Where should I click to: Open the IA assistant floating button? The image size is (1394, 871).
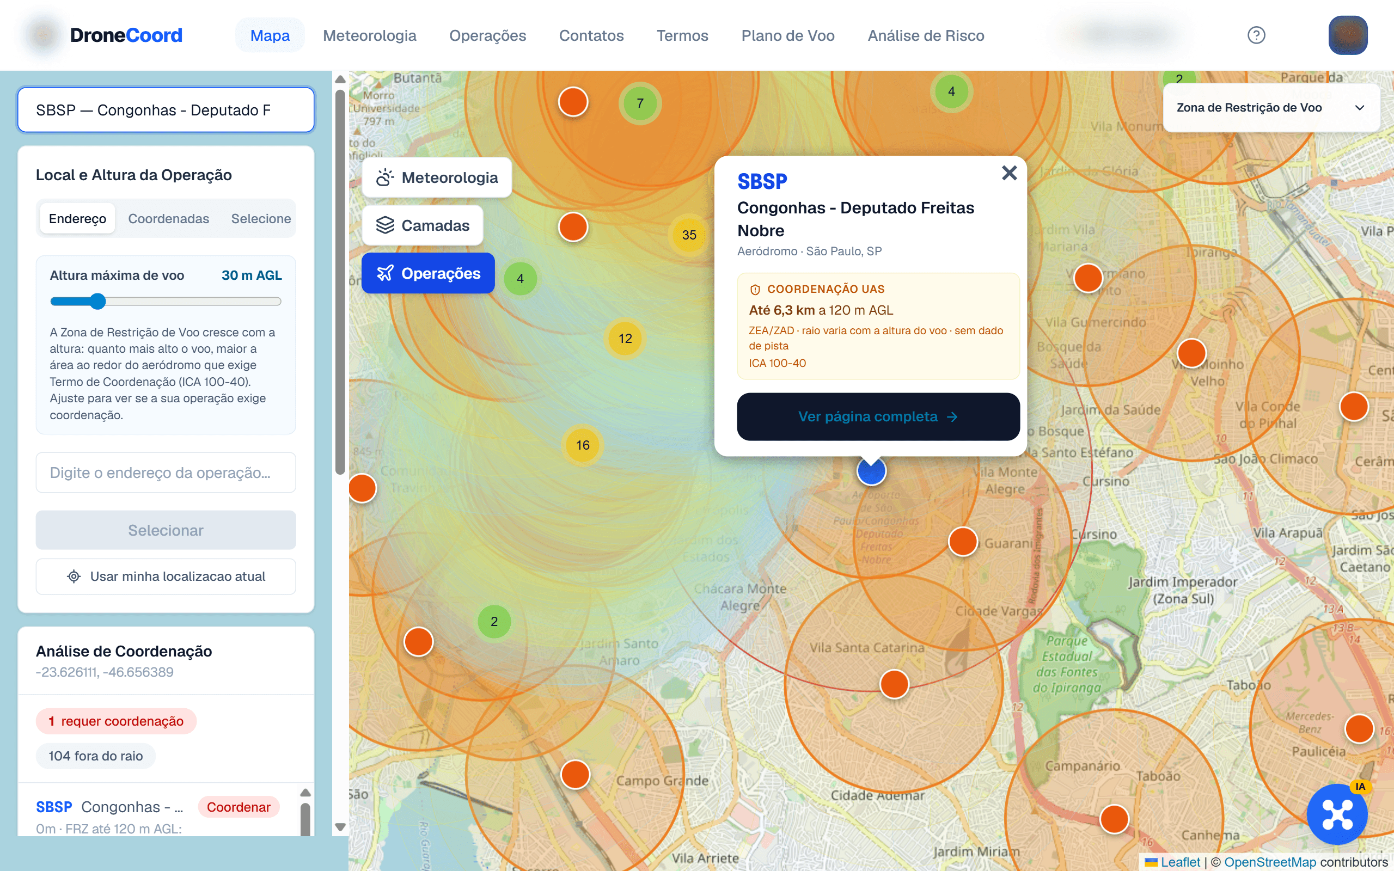tap(1336, 813)
